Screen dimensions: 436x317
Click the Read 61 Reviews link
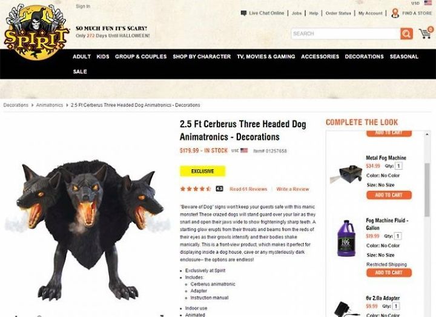[x=248, y=189]
